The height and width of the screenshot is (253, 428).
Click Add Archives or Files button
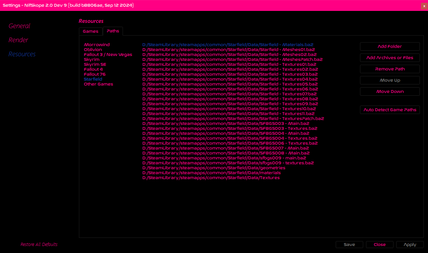point(390,58)
